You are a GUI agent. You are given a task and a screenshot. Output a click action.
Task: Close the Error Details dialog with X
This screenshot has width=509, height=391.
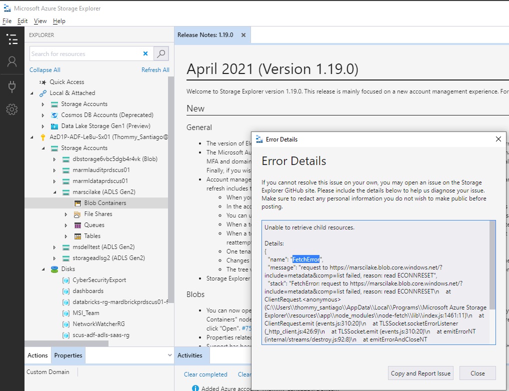pyautogui.click(x=498, y=139)
